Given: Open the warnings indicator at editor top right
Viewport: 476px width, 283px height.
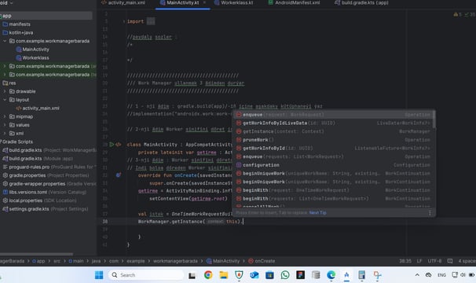Looking at the screenshot, I should 457,14.
